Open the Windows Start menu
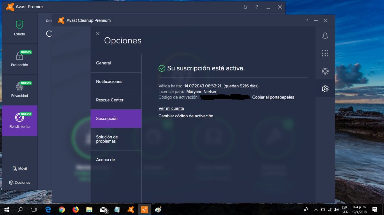This screenshot has width=384, height=215. 6,209
